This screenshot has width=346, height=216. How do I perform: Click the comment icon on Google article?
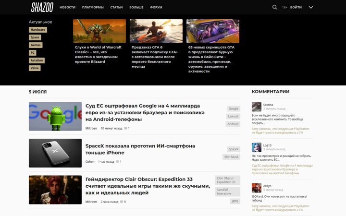coord(125,128)
